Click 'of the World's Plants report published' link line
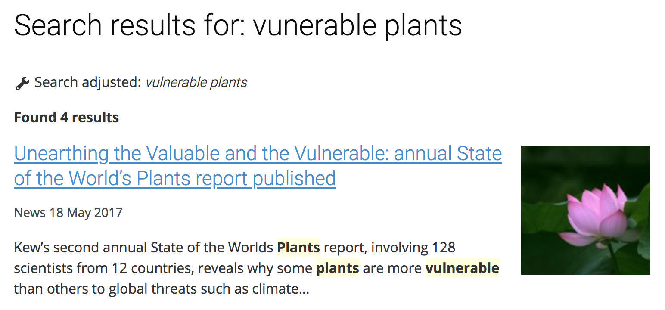The width and height of the screenshot is (665, 310). click(x=175, y=178)
